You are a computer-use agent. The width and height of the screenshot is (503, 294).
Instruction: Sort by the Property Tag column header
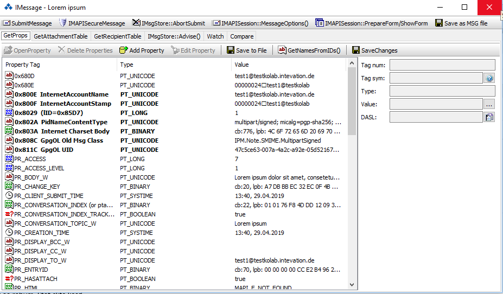coord(23,65)
